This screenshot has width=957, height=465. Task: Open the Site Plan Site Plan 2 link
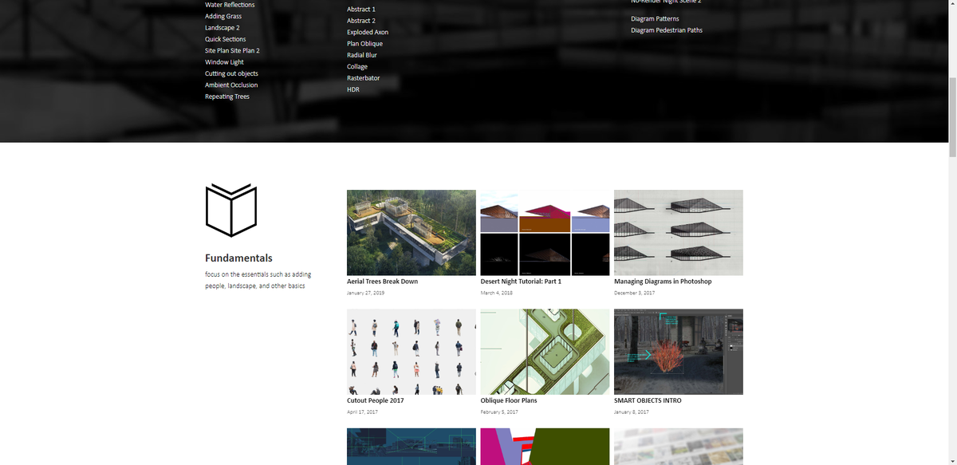pos(232,50)
